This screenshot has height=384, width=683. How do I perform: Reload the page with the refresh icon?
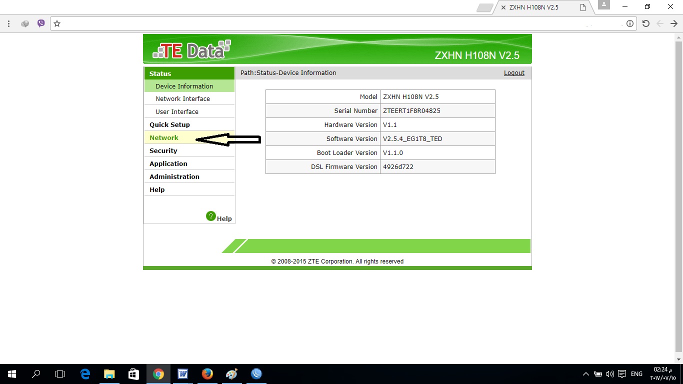click(x=646, y=23)
